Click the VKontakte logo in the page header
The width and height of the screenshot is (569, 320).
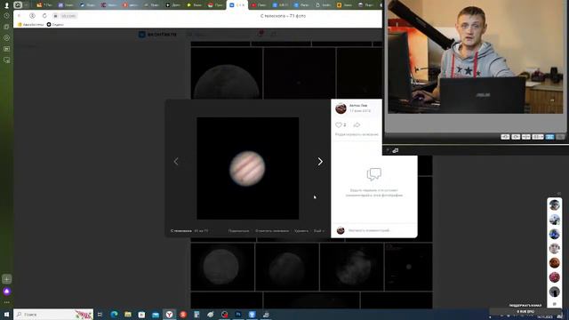click(157, 34)
